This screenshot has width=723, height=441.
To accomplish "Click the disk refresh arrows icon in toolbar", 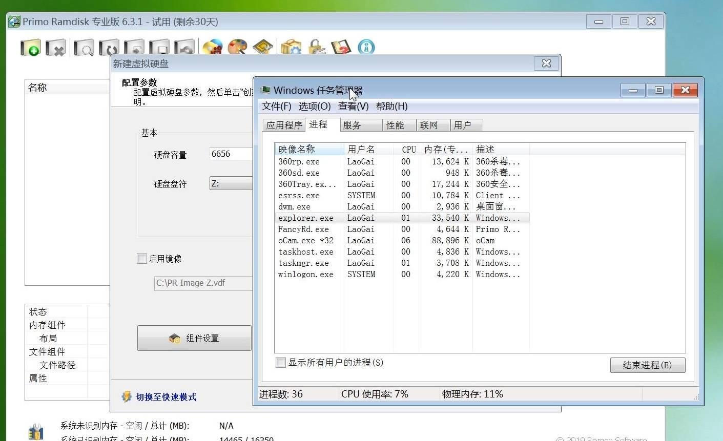I will [x=109, y=48].
